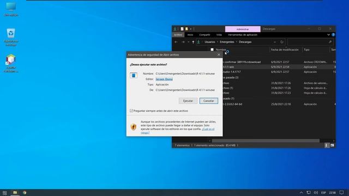Image resolution: width=349 pixels, height=196 pixels.
Task: Sort by the Tipo column header
Action: coord(306,50)
